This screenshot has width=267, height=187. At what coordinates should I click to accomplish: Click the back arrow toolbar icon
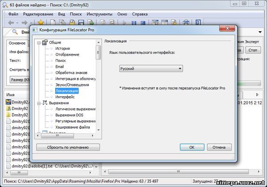[11, 22]
